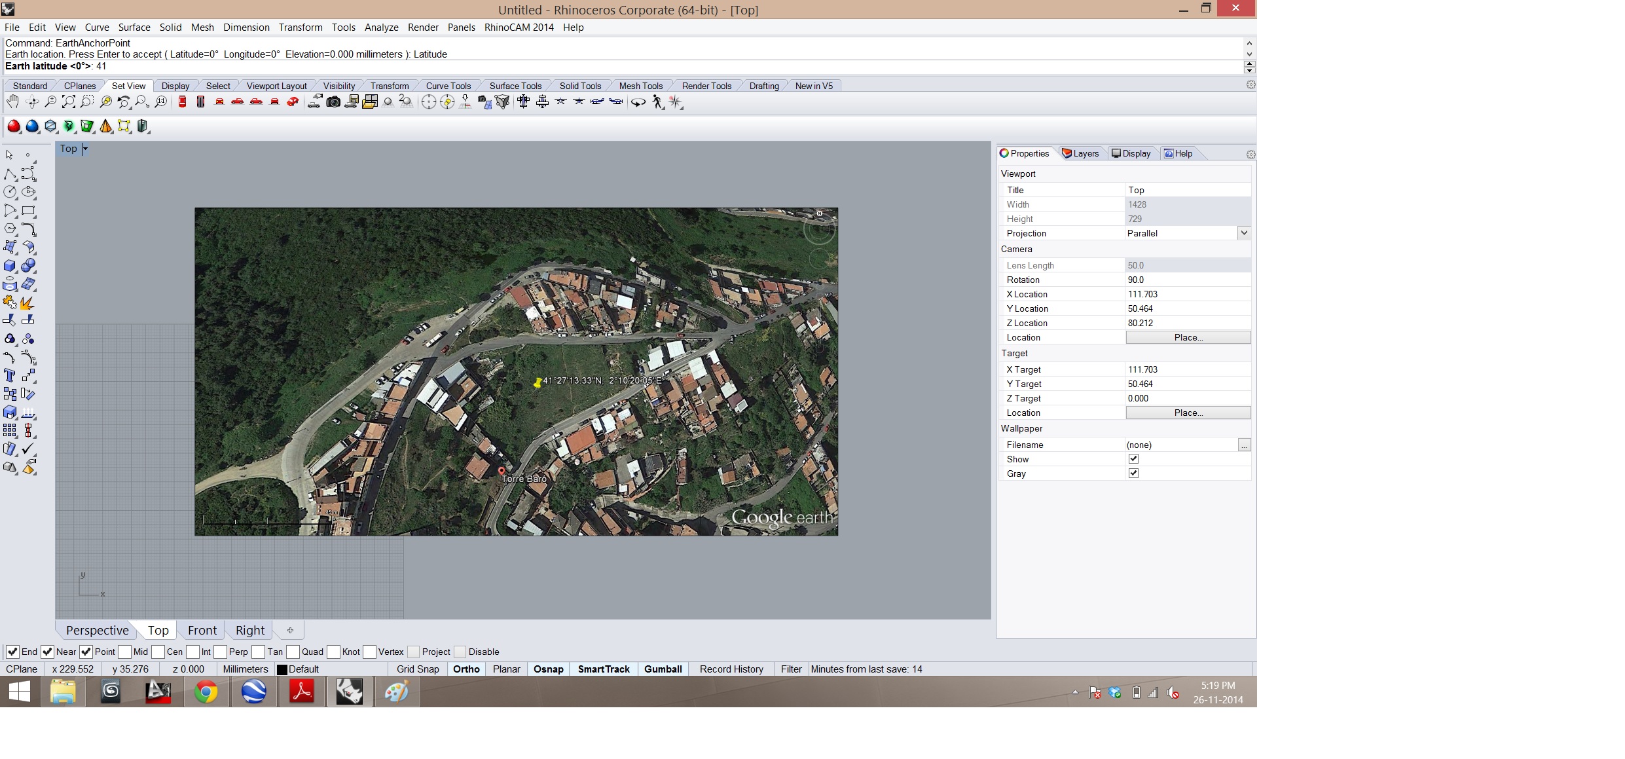Click the Zoom Extents icon
The image size is (1625, 759).
tap(68, 102)
